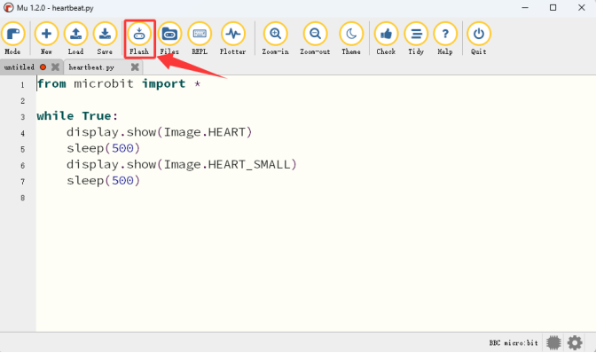Click the 'while True:' line
The height and width of the screenshot is (353, 596).
[77, 116]
